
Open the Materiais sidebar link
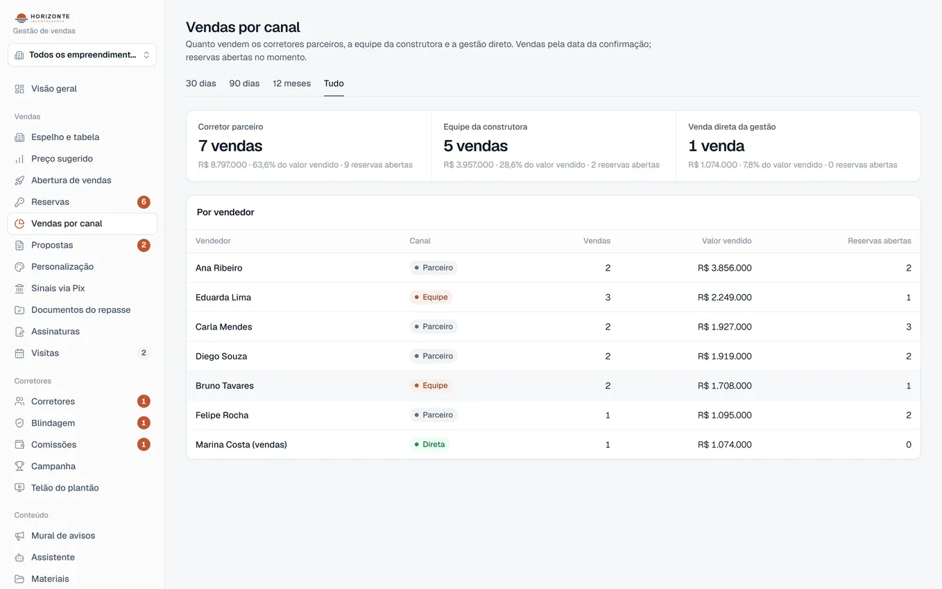82,579
